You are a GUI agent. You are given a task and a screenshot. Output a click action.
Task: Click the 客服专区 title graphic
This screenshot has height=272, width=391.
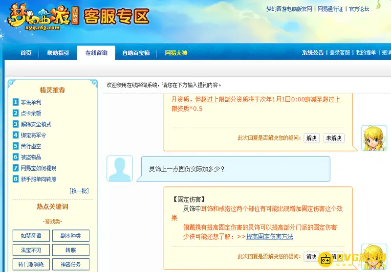point(116,17)
